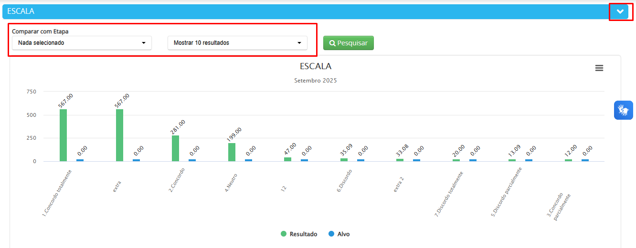Open the chart hamburger export menu
This screenshot has height=248, width=636.
click(599, 68)
